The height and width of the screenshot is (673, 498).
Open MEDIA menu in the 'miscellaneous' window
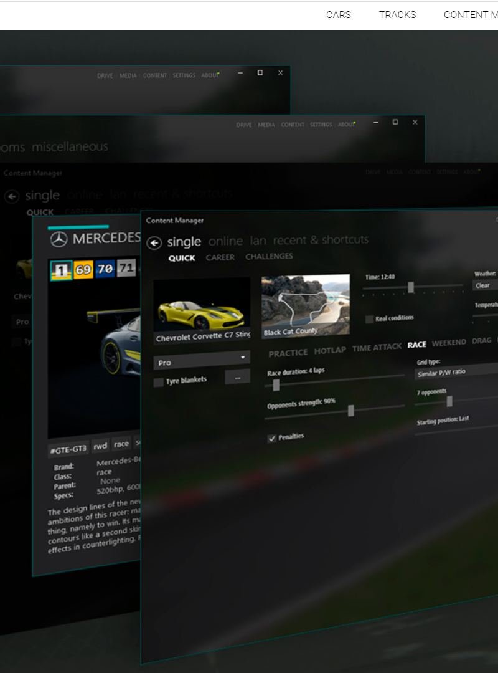coord(266,125)
